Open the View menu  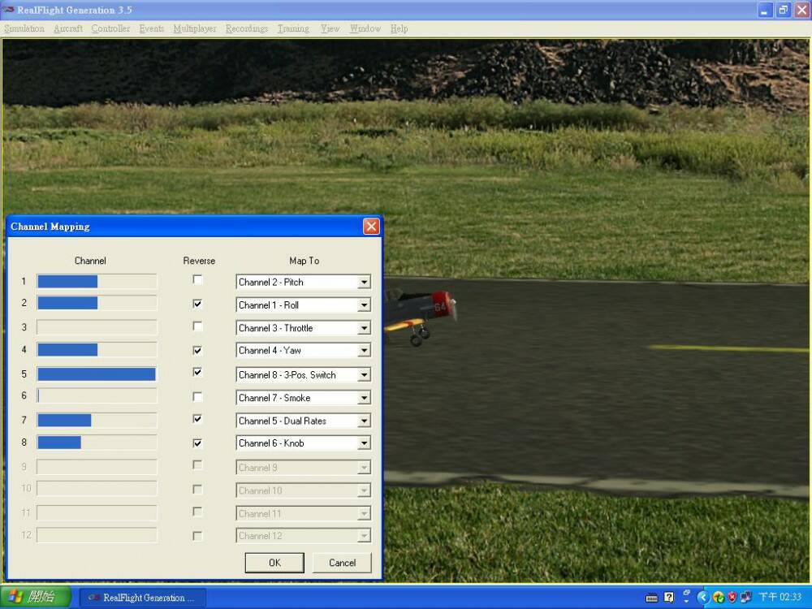click(330, 28)
